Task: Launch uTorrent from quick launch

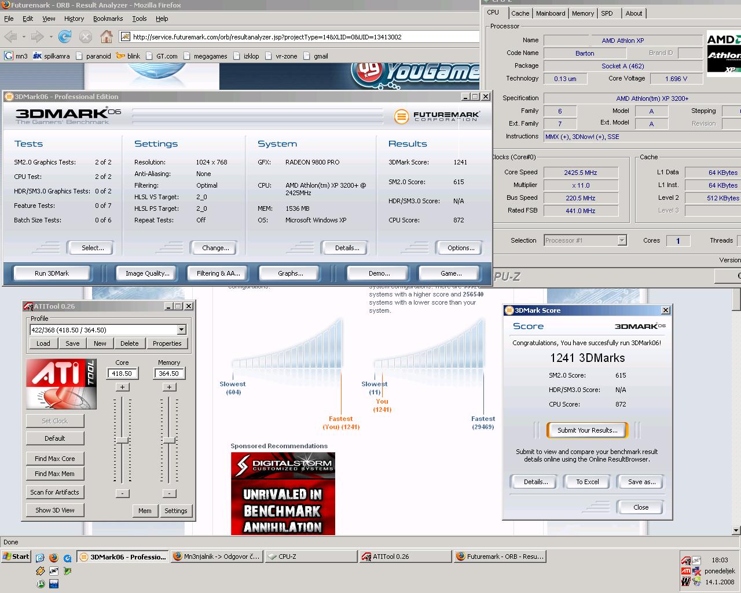Action: [41, 584]
